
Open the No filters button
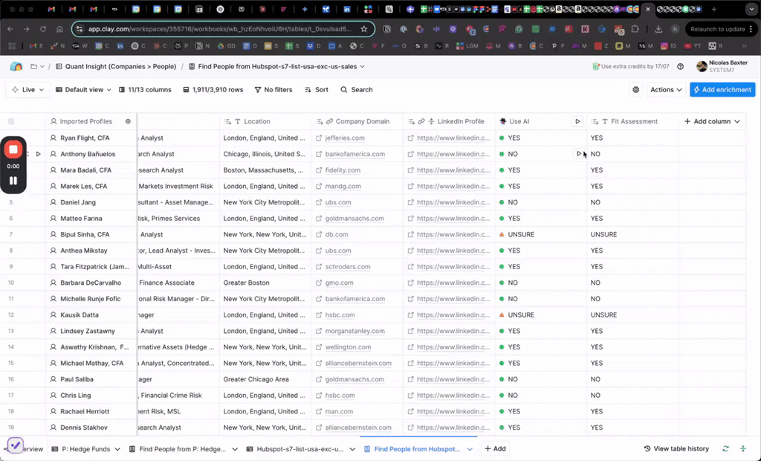(273, 90)
